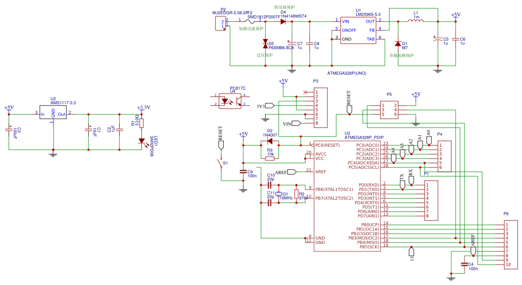
Task: Select the D2 1N4007 diode
Action: tap(269, 141)
